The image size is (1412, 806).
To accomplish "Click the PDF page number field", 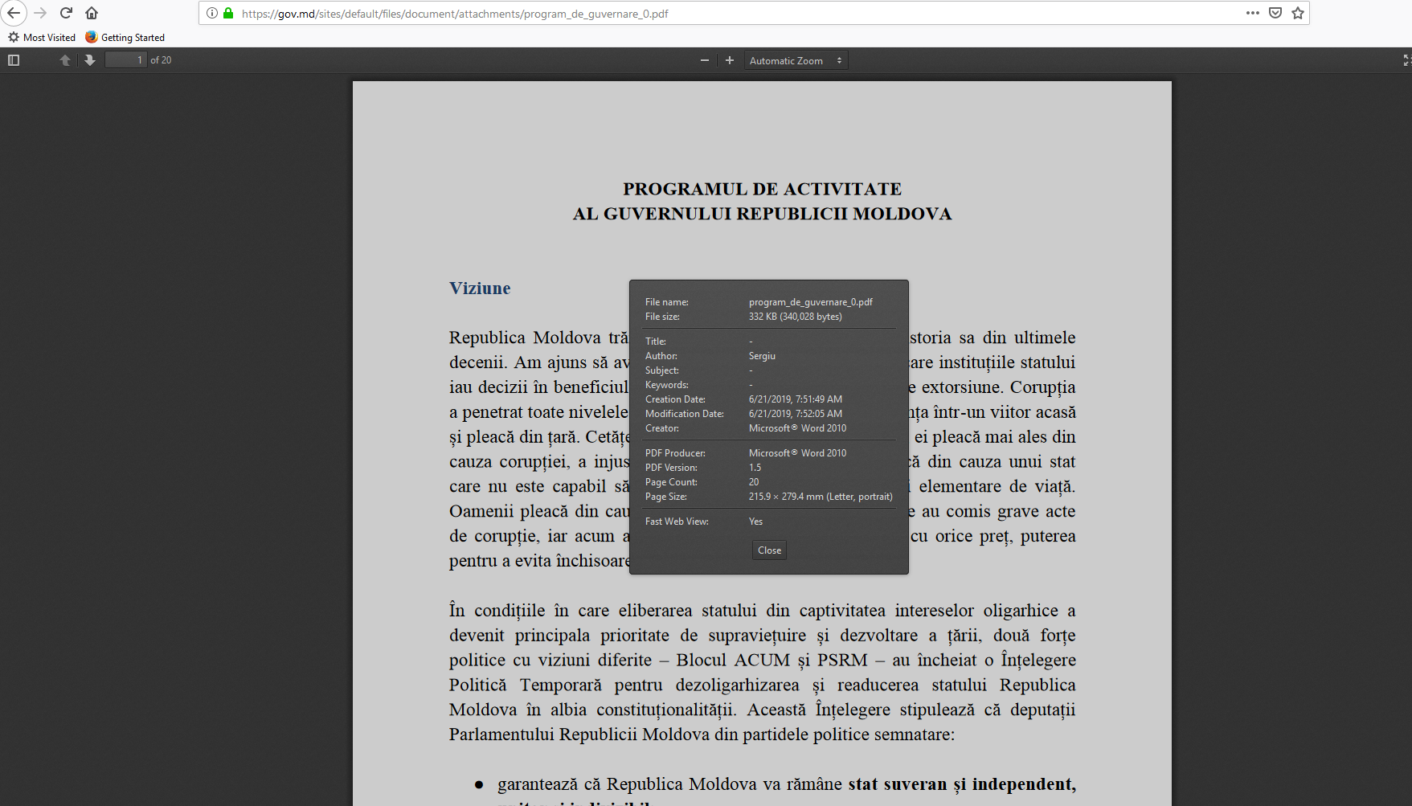I will click(126, 60).
